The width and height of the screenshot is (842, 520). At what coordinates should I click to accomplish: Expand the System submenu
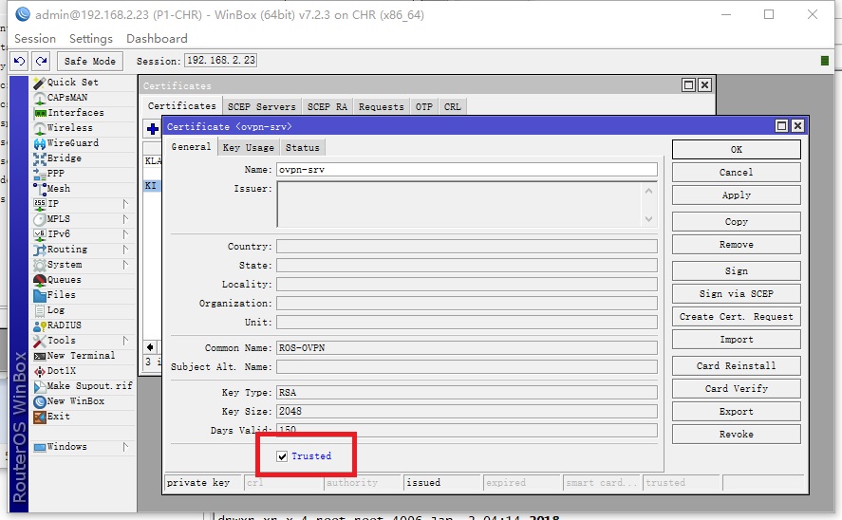click(65, 265)
